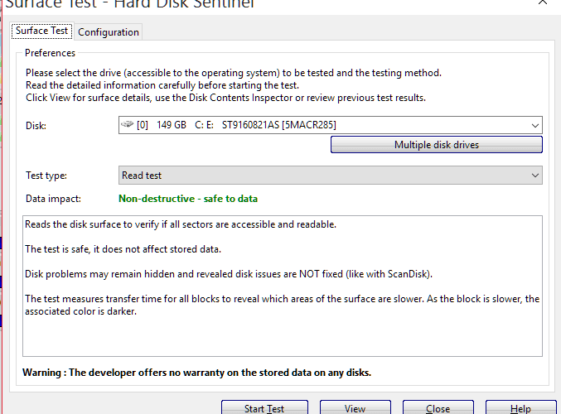Image resolution: width=561 pixels, height=414 pixels.
Task: Click the Close button at bottom
Action: (x=438, y=408)
